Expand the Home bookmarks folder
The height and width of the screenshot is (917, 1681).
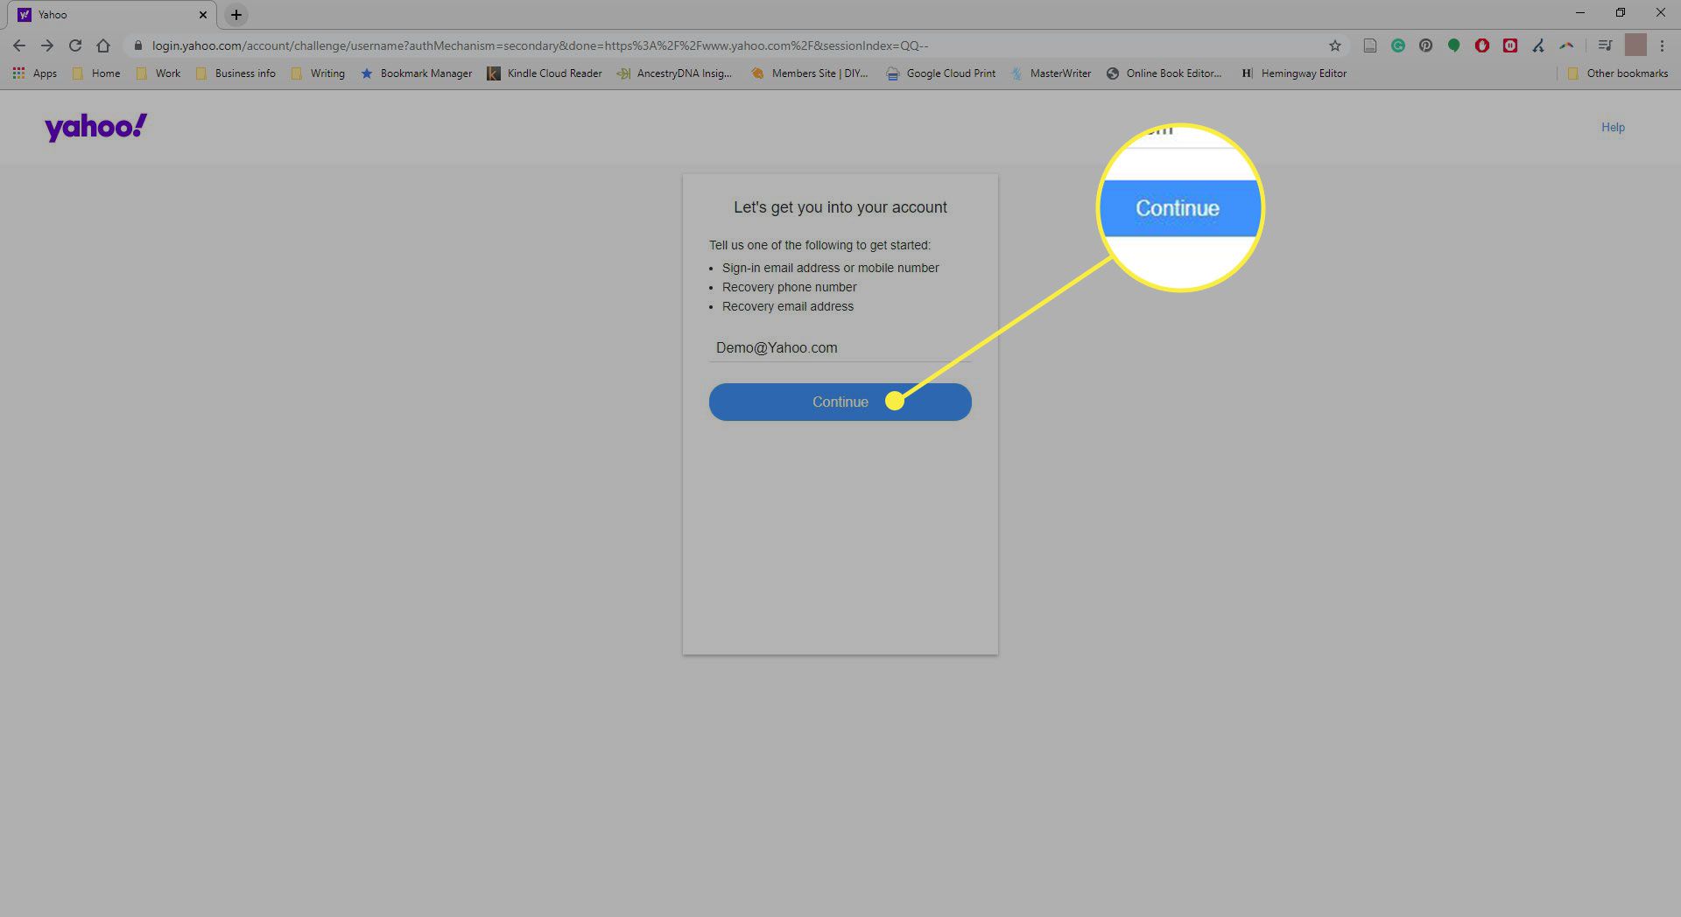(97, 73)
